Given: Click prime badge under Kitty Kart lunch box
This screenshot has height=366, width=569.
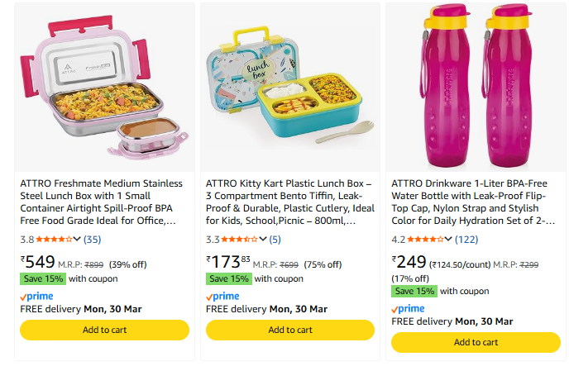Looking at the screenshot, I should (x=222, y=297).
